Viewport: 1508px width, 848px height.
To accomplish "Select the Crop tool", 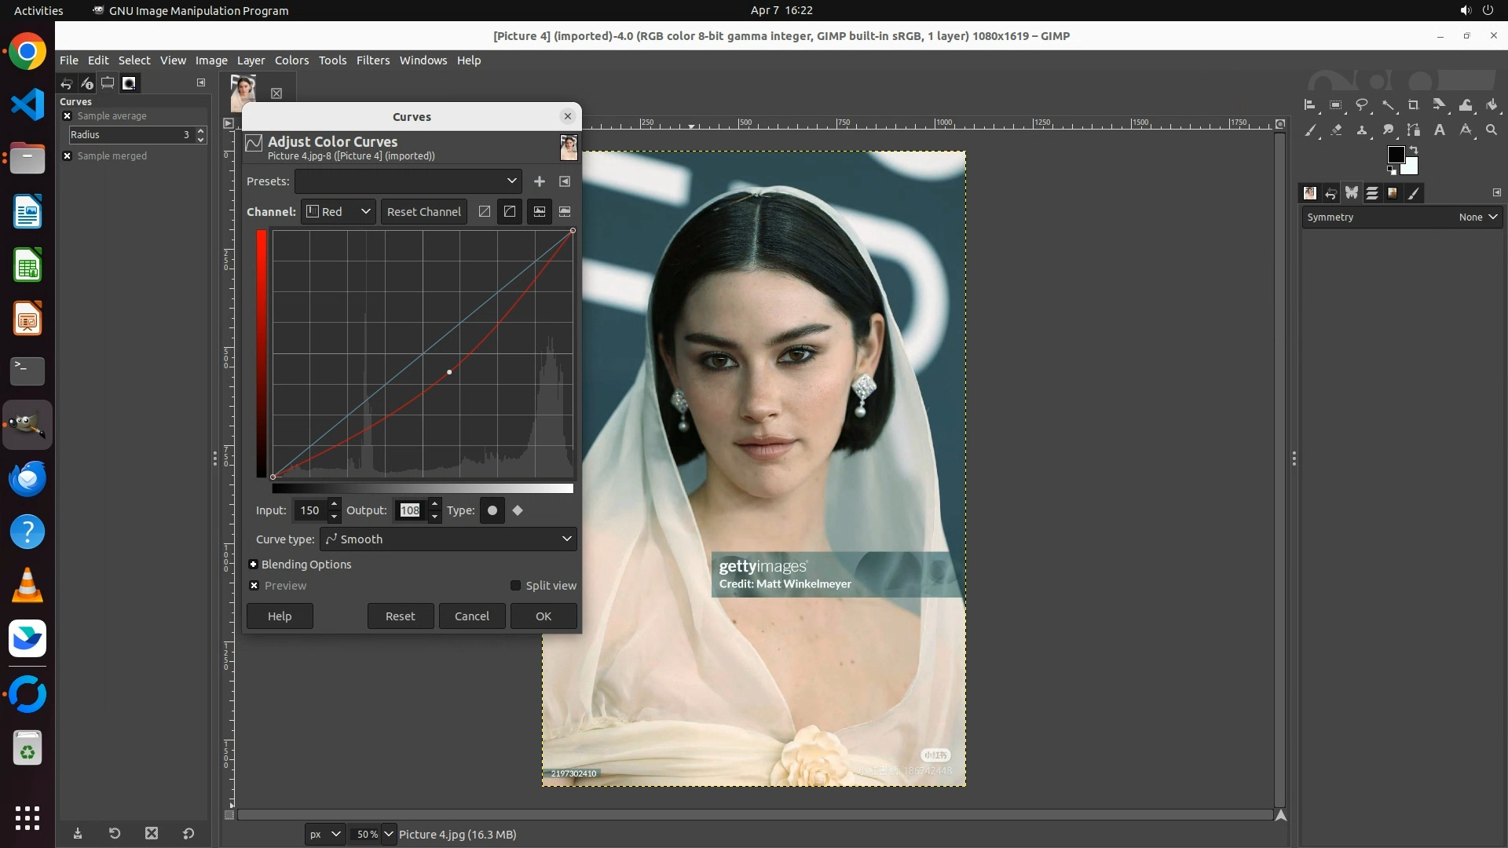I will tap(1414, 104).
